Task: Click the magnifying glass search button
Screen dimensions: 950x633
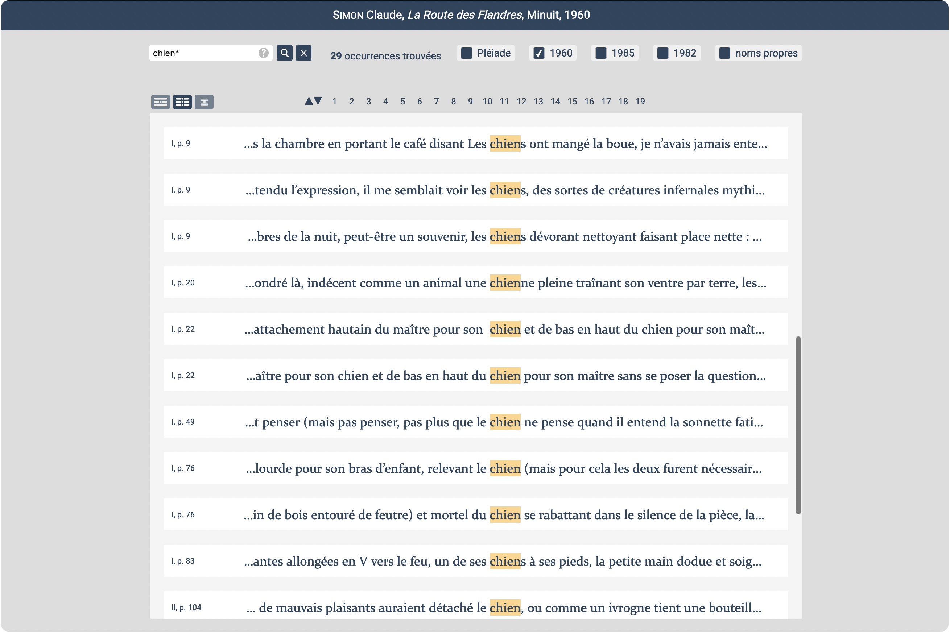Action: point(284,53)
